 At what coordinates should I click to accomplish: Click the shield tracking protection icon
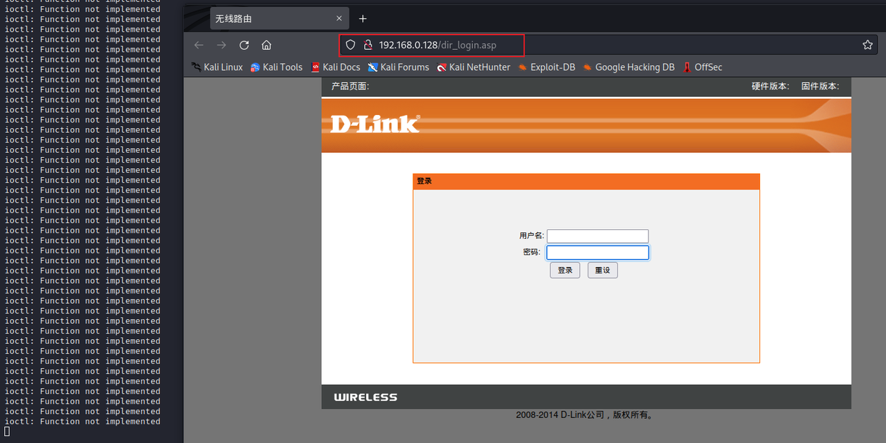tap(351, 45)
